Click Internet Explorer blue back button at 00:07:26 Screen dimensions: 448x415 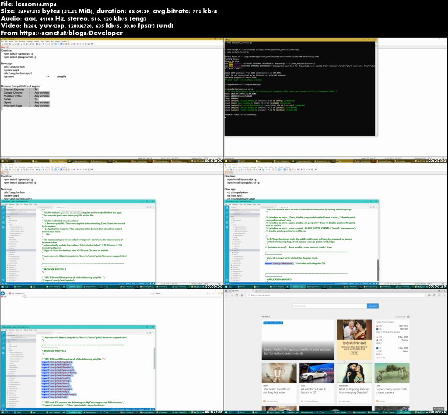3,293
